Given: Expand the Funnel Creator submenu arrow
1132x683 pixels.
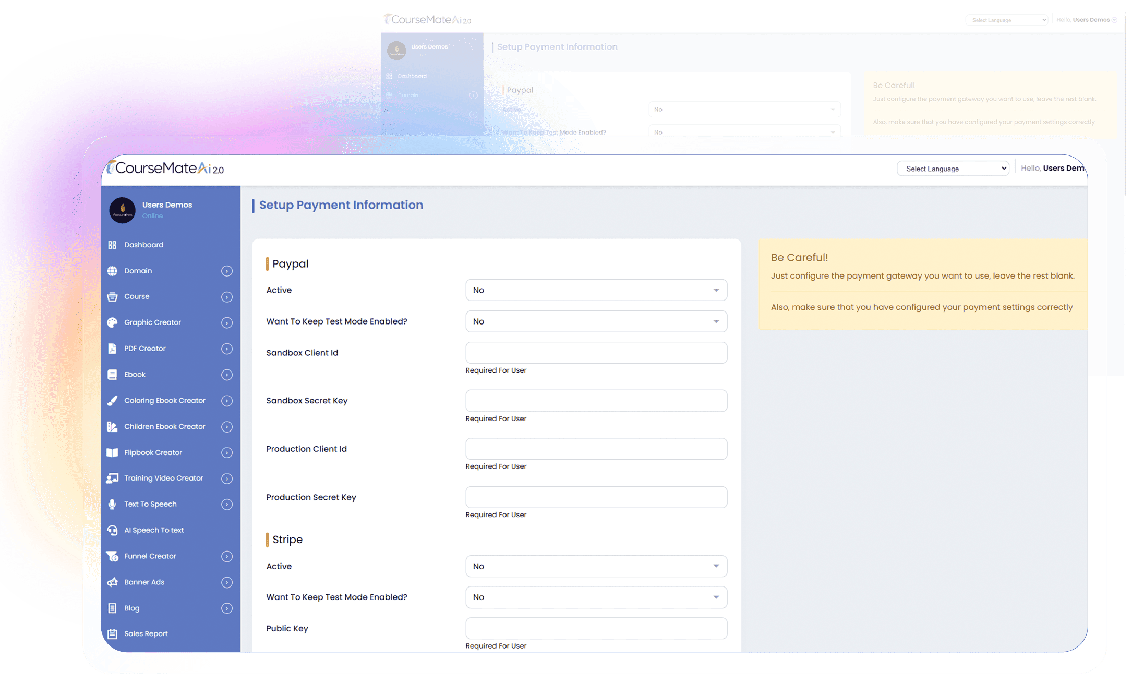Looking at the screenshot, I should [226, 556].
